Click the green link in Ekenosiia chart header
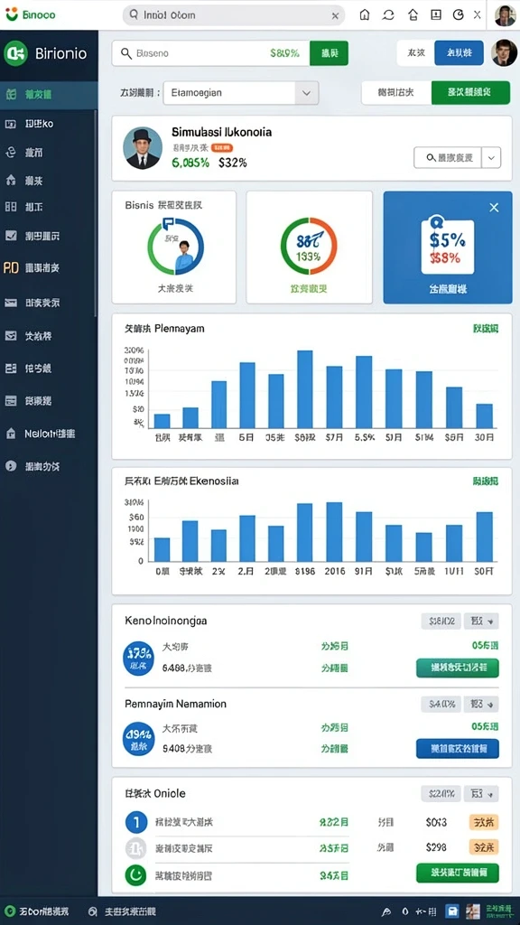520x925 pixels. [485, 481]
